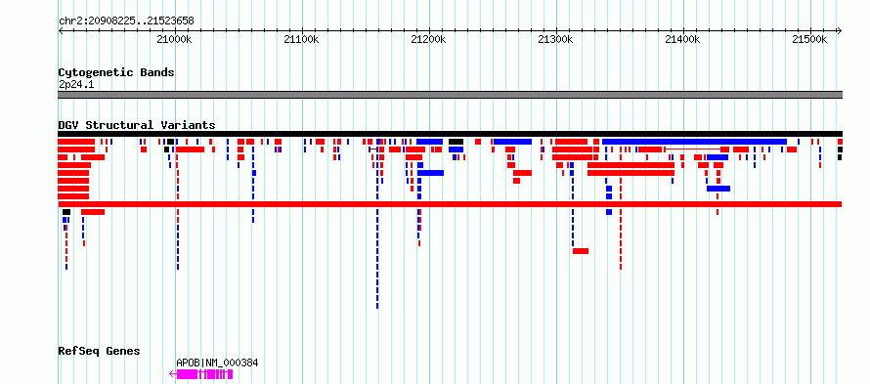870x384 pixels.
Task: Select the full-width red structural variant bar
Action: click(450, 204)
